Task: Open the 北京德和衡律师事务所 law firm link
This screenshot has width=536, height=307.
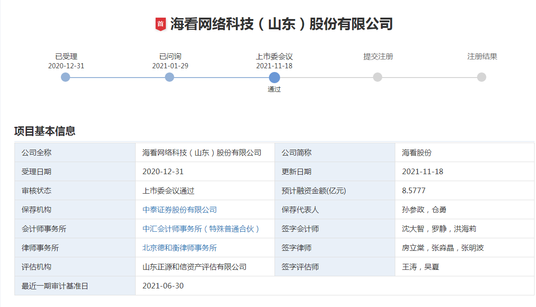Action: 179,248
